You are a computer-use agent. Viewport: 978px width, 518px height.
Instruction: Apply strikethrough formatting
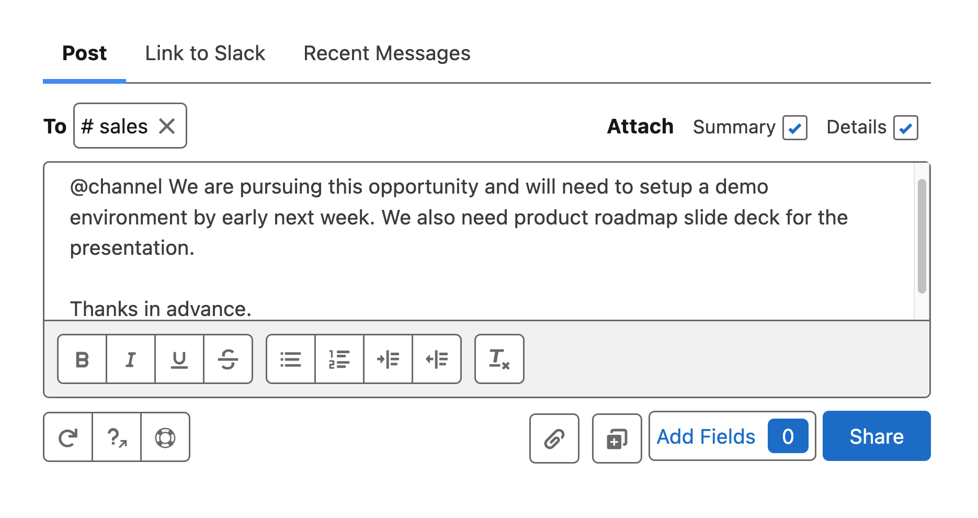coord(228,359)
